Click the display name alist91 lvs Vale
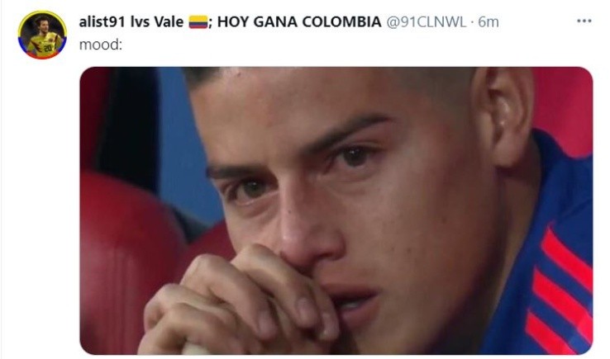The height and width of the screenshot is (359, 610). pyautogui.click(x=131, y=21)
